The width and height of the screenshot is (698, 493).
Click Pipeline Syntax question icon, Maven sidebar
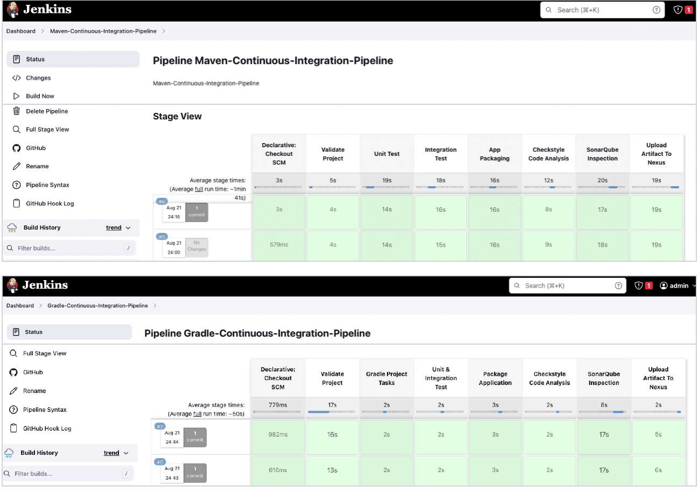[x=16, y=185]
